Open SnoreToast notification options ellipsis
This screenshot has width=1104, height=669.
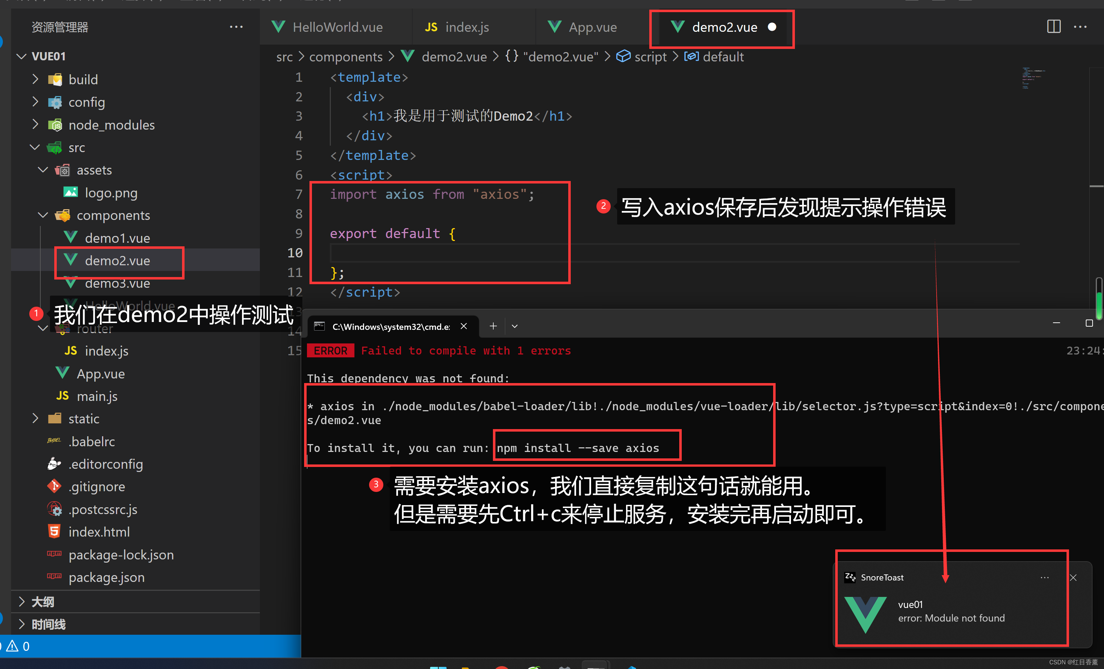pyautogui.click(x=1044, y=578)
